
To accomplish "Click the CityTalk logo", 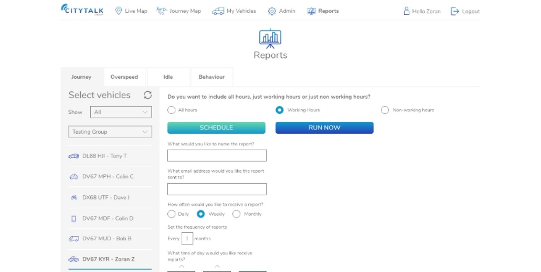I will 82,10.
